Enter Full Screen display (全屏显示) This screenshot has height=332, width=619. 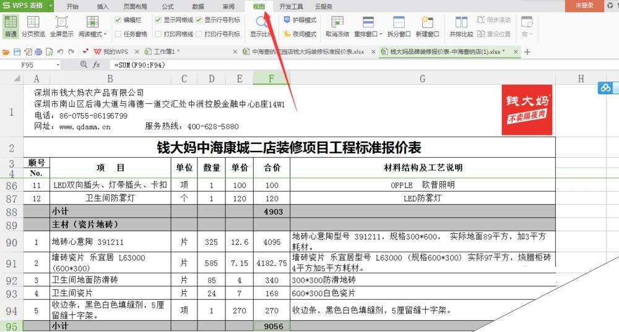click(x=61, y=26)
